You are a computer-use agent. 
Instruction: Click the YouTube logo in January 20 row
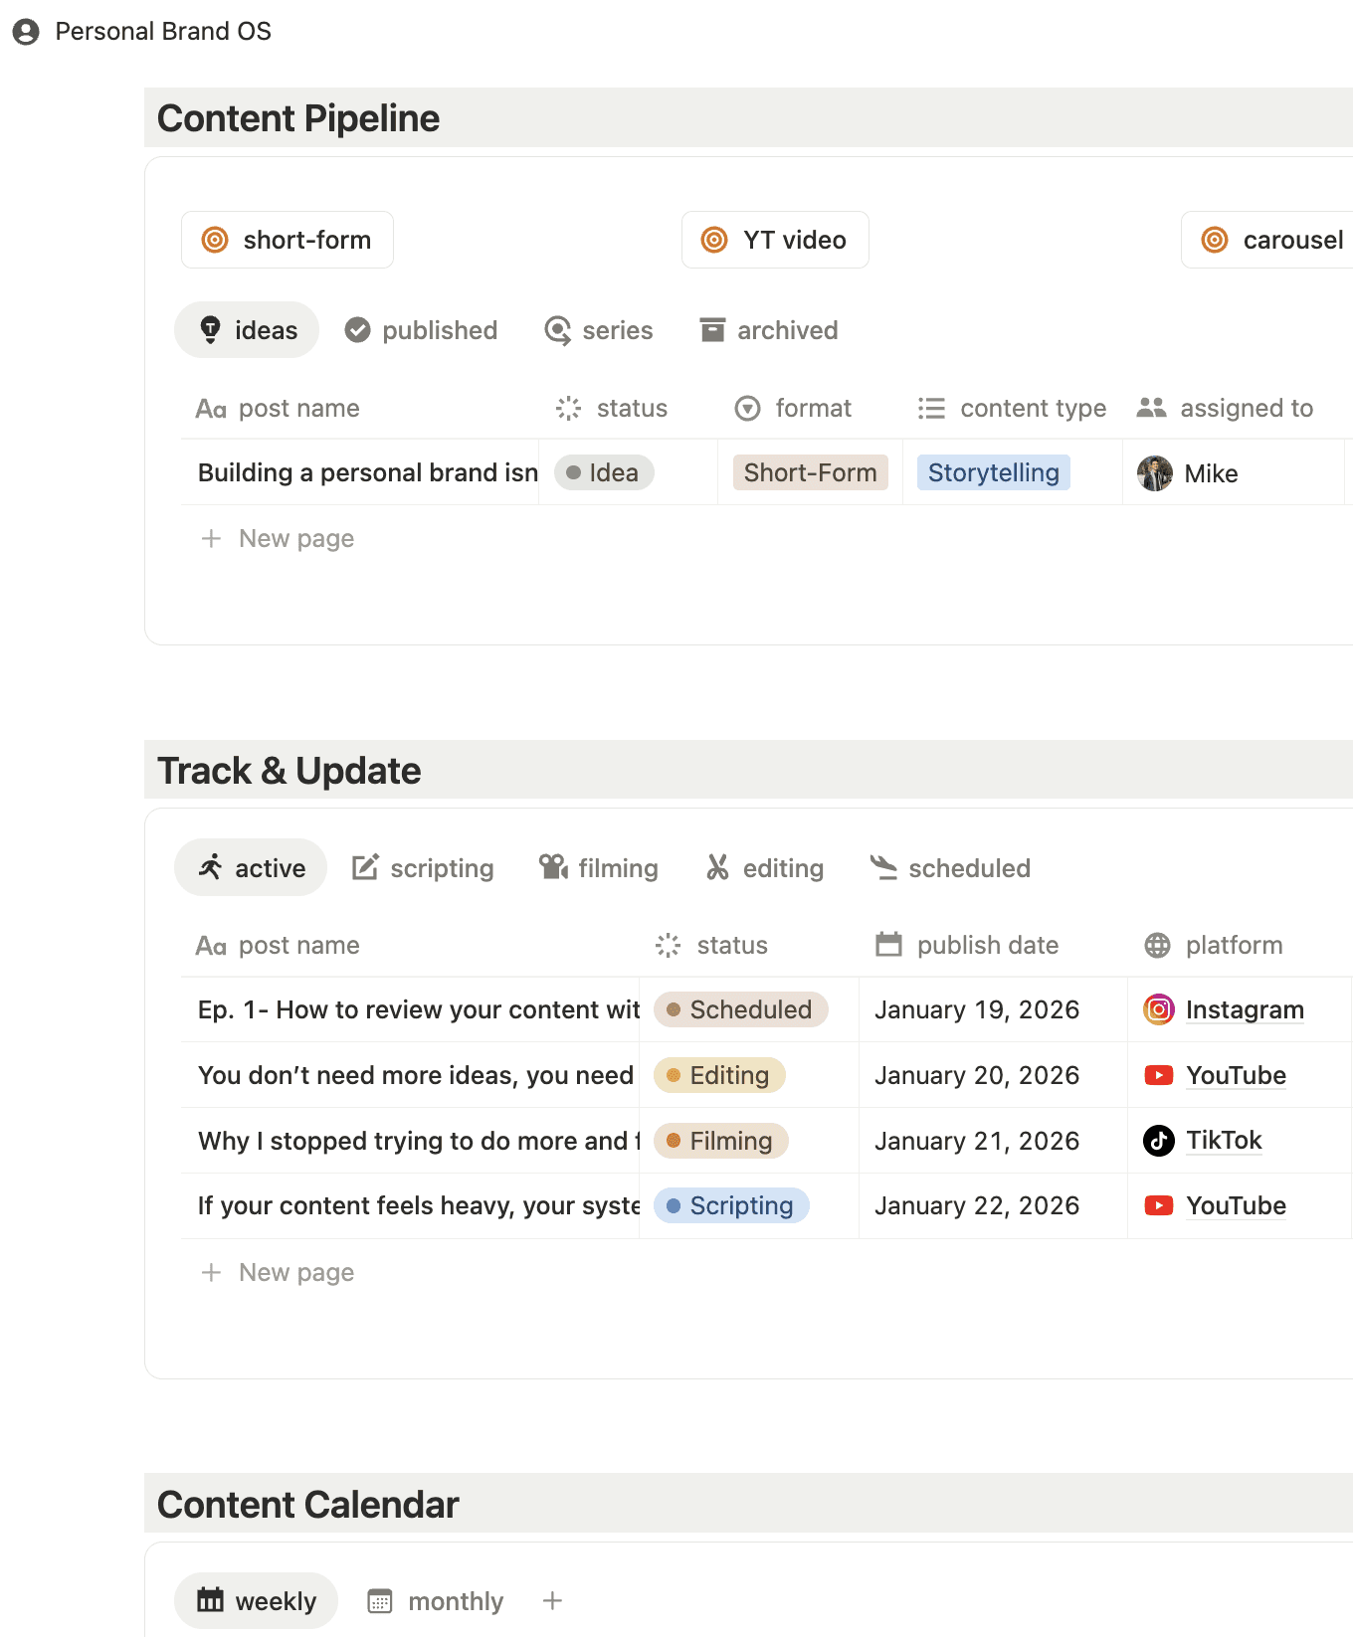[1159, 1075]
